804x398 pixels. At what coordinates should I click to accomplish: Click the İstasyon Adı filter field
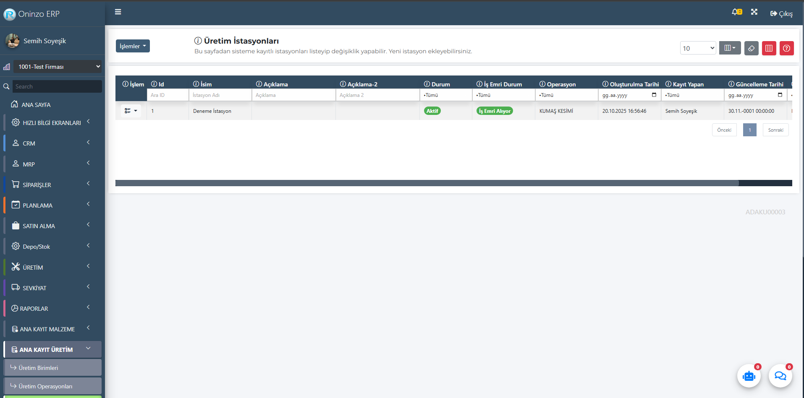coord(220,95)
